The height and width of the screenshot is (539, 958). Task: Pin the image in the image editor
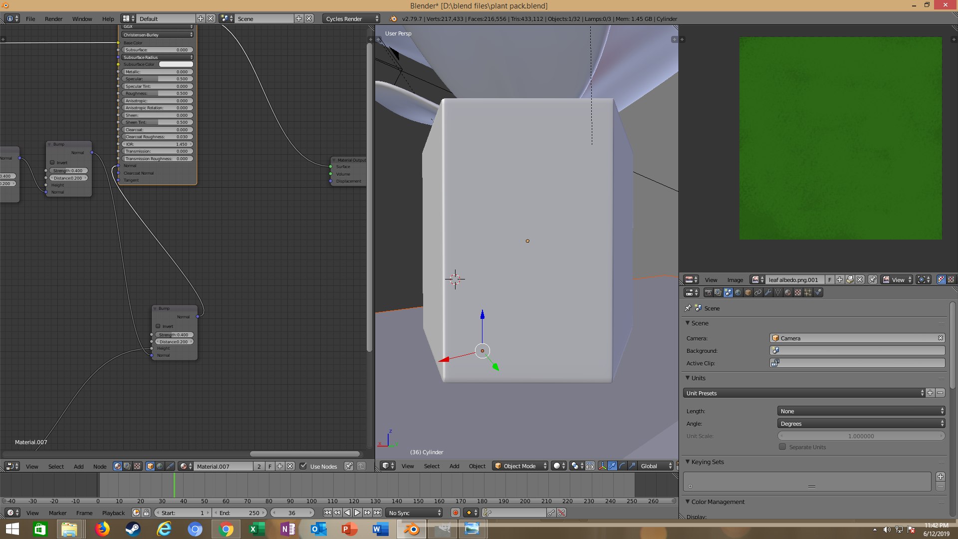(x=872, y=280)
